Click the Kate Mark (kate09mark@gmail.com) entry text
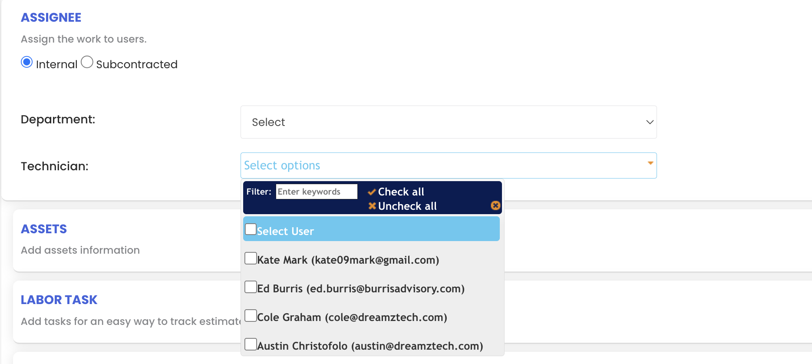Screen dimensions: 812x364 [x=348, y=260]
